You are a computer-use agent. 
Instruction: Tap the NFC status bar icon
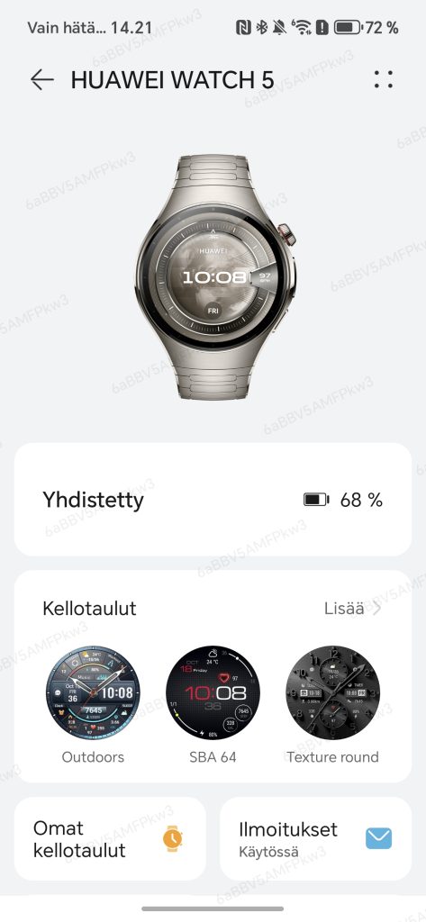pos(243,27)
